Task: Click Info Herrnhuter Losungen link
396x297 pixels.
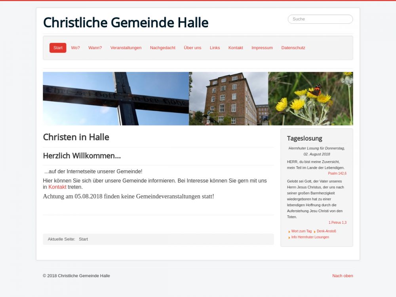Action: tap(310, 237)
